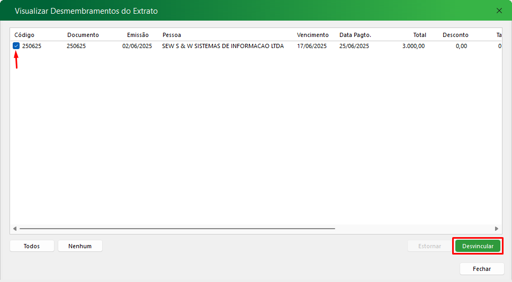
Task: Click the left scroll arrow
Action: point(15,229)
